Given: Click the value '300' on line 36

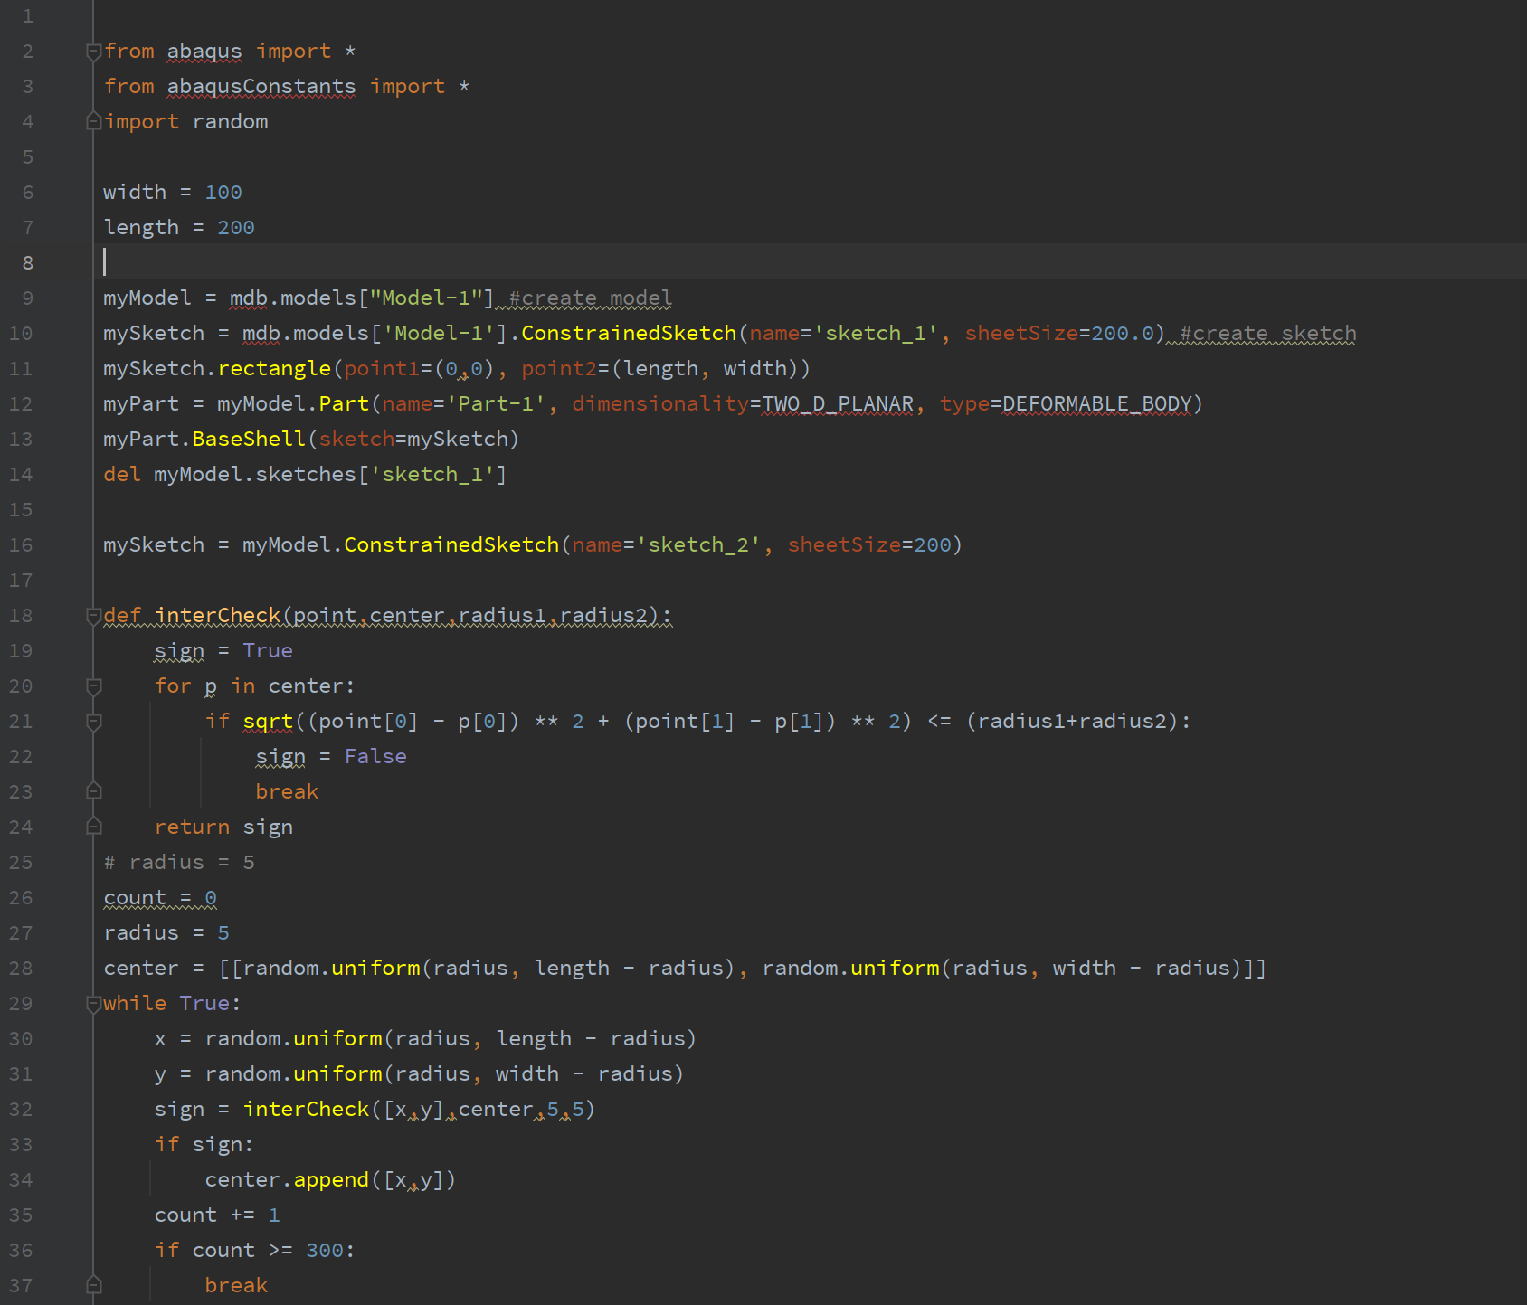Looking at the screenshot, I should click(325, 1250).
